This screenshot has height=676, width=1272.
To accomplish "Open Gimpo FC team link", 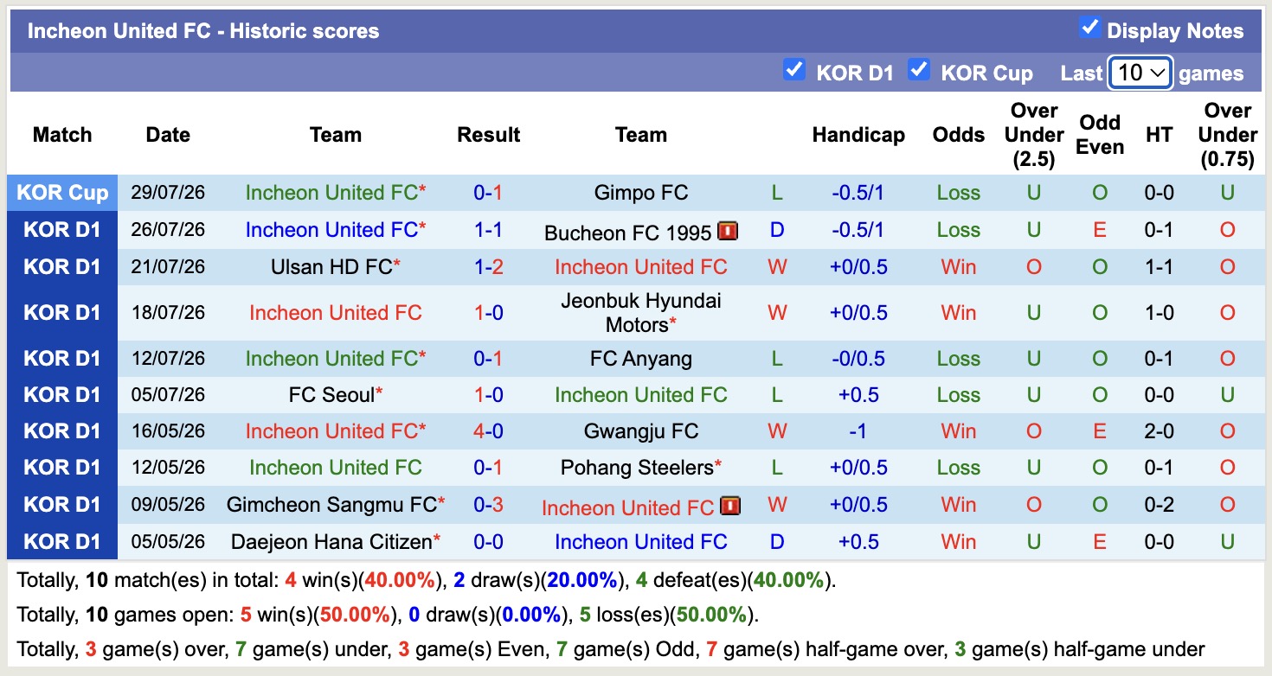I will 641,193.
